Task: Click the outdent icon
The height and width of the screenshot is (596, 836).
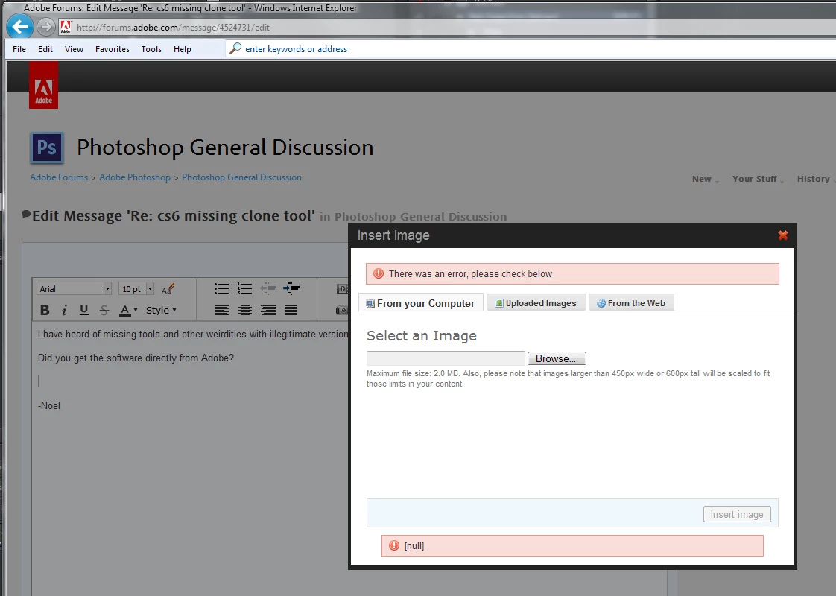Action: tap(268, 288)
